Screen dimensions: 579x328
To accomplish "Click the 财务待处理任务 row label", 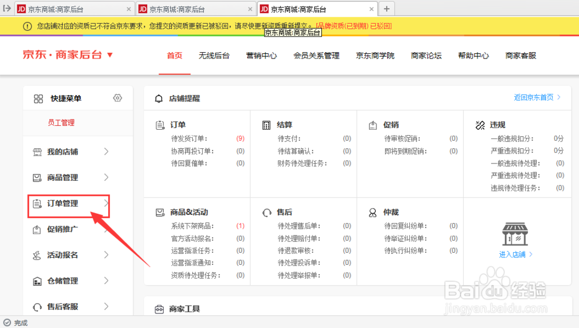I will (302, 163).
